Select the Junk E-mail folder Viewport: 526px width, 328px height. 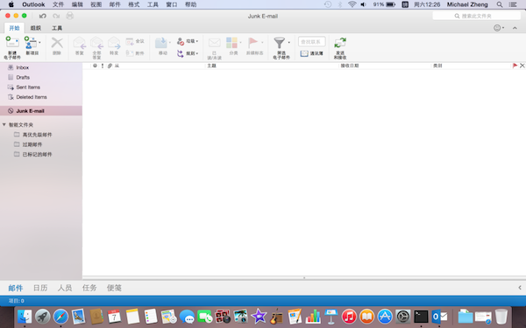(x=41, y=111)
